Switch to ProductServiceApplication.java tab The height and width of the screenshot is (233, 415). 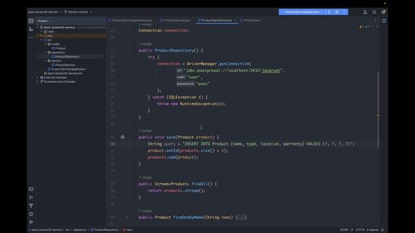[130, 20]
